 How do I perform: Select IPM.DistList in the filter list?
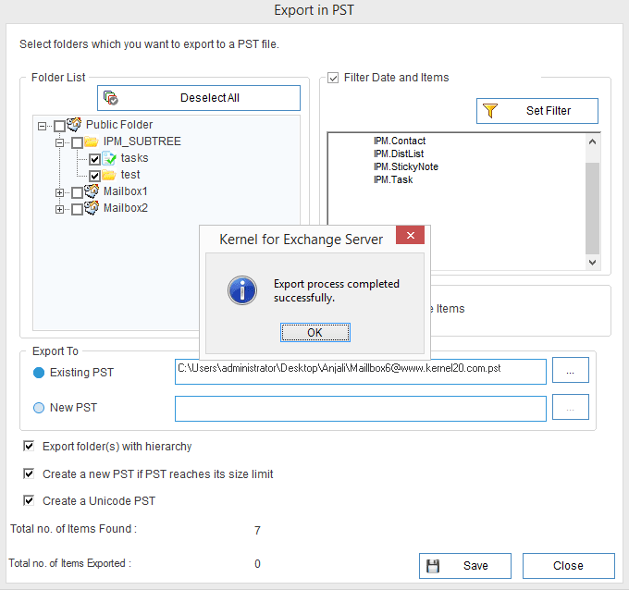tap(399, 154)
